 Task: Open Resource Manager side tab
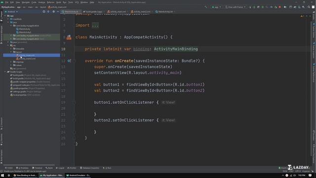pyautogui.click(x=1, y=34)
